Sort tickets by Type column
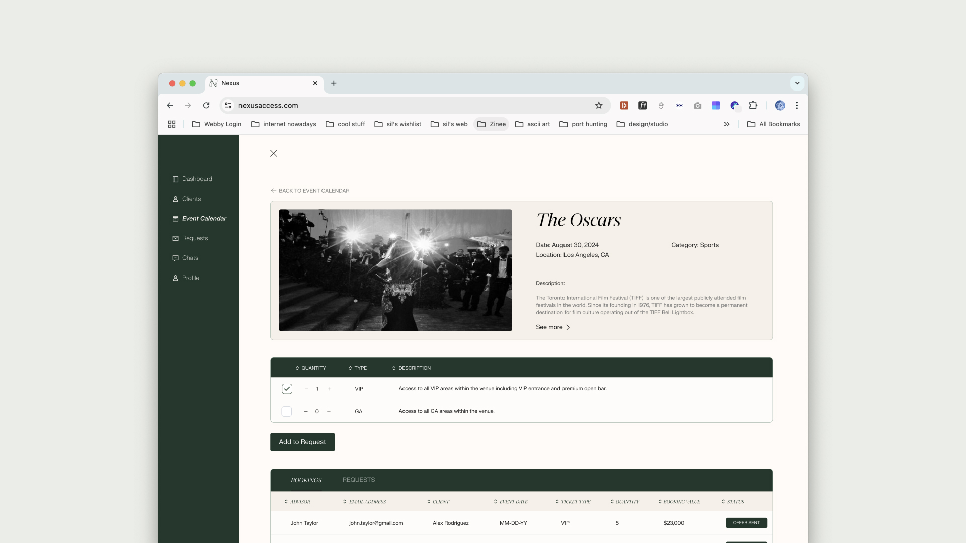This screenshot has width=966, height=543. click(x=358, y=368)
